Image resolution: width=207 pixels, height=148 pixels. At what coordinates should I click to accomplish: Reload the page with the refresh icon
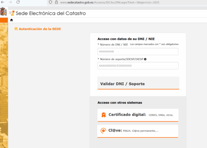(18, 2)
